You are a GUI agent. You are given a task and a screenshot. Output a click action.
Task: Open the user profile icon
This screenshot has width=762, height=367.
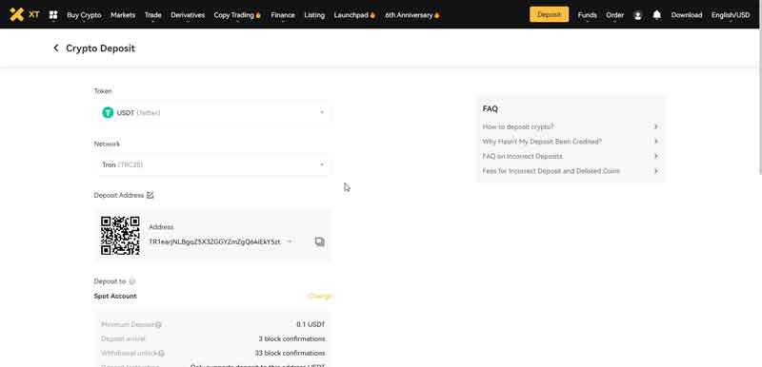point(637,15)
